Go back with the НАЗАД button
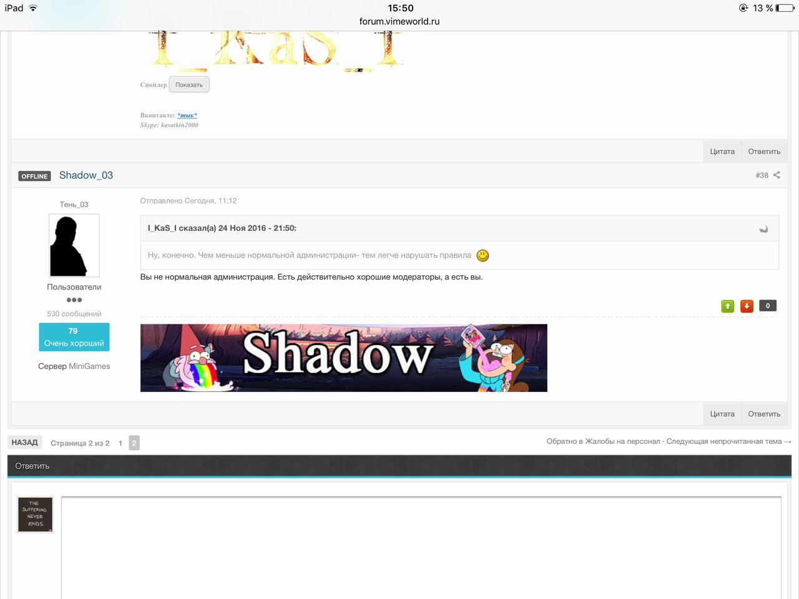Screen dimensions: 799x599 24,442
